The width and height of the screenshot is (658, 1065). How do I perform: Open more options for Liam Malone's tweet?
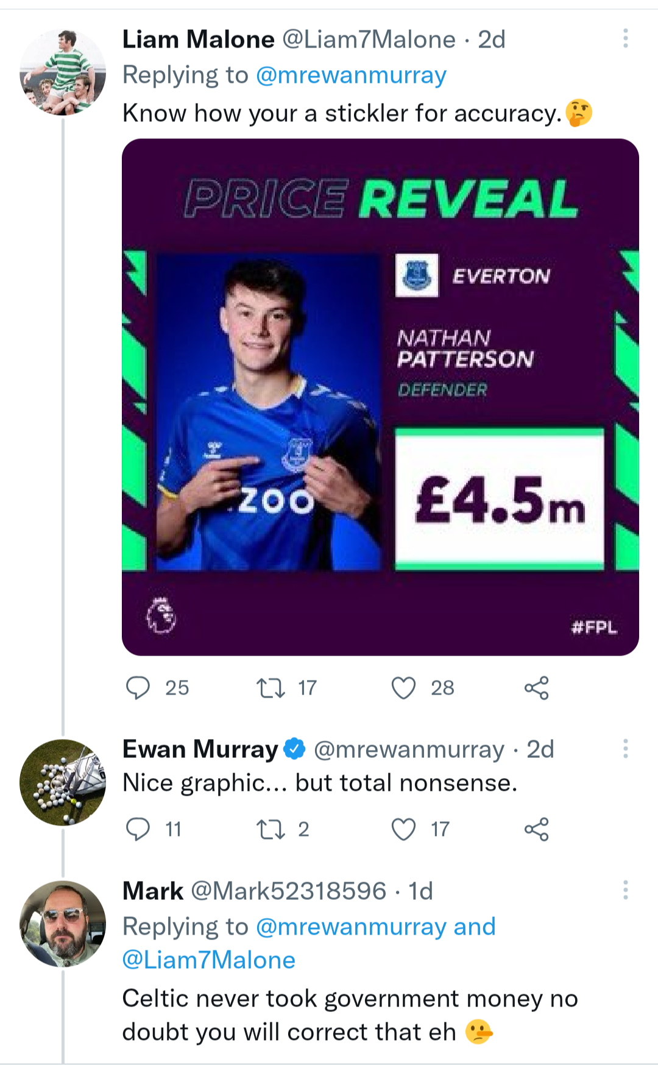point(625,39)
